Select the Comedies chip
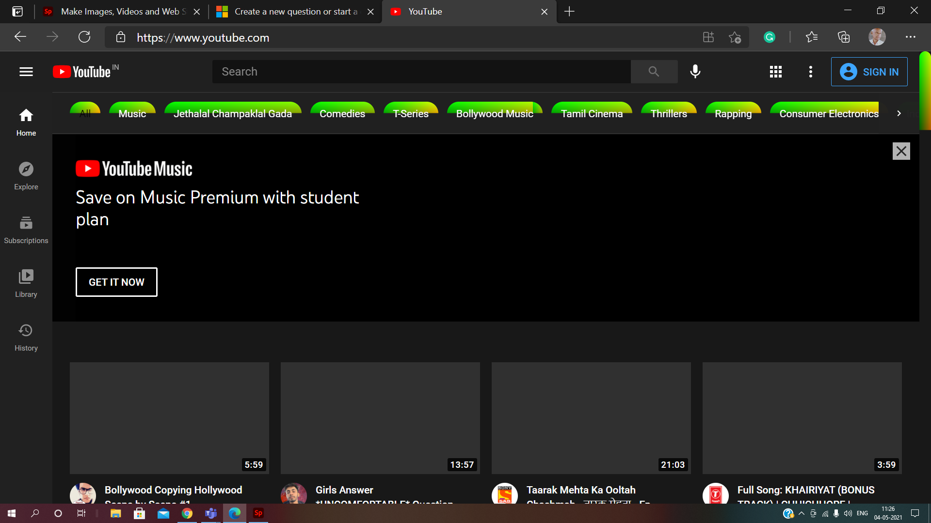The width and height of the screenshot is (931, 523). tap(342, 113)
